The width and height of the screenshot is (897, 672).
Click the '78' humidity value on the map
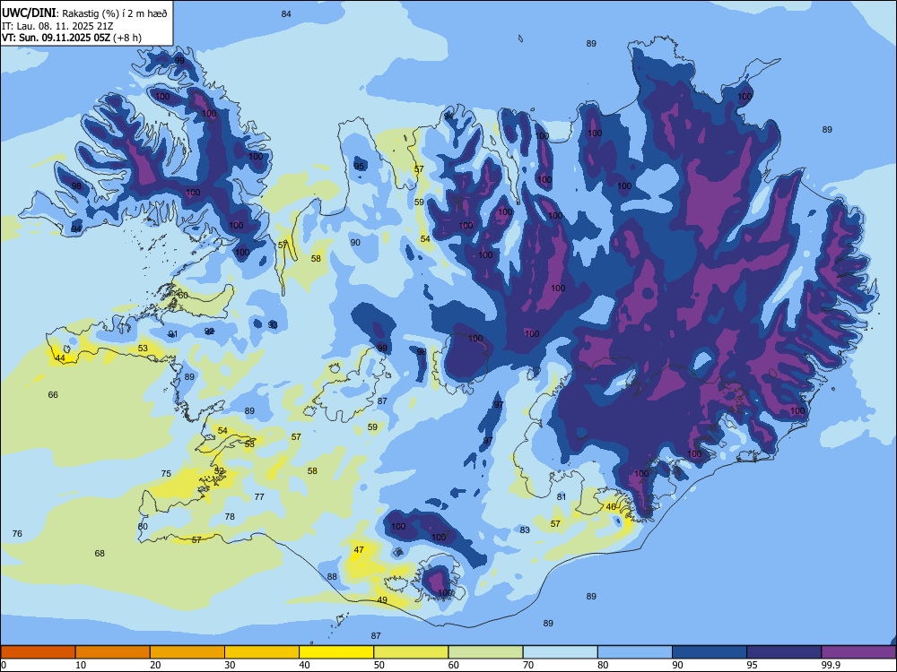pos(230,516)
